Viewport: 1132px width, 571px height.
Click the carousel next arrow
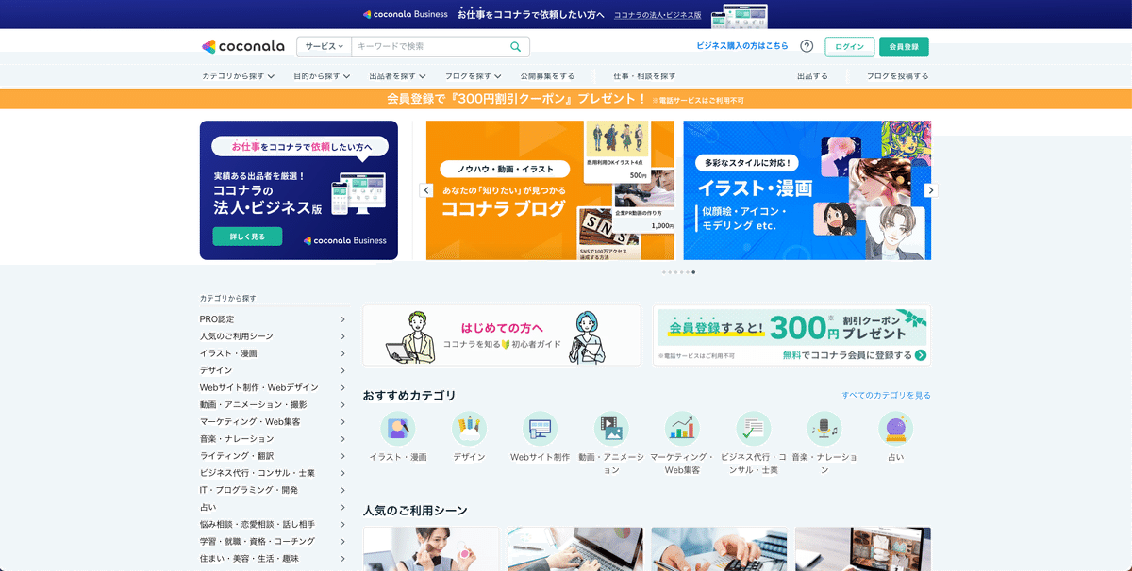pos(931,190)
